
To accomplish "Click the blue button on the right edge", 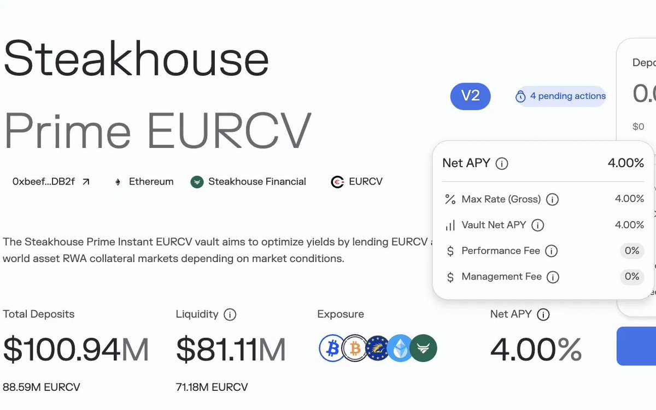I will click(636, 346).
